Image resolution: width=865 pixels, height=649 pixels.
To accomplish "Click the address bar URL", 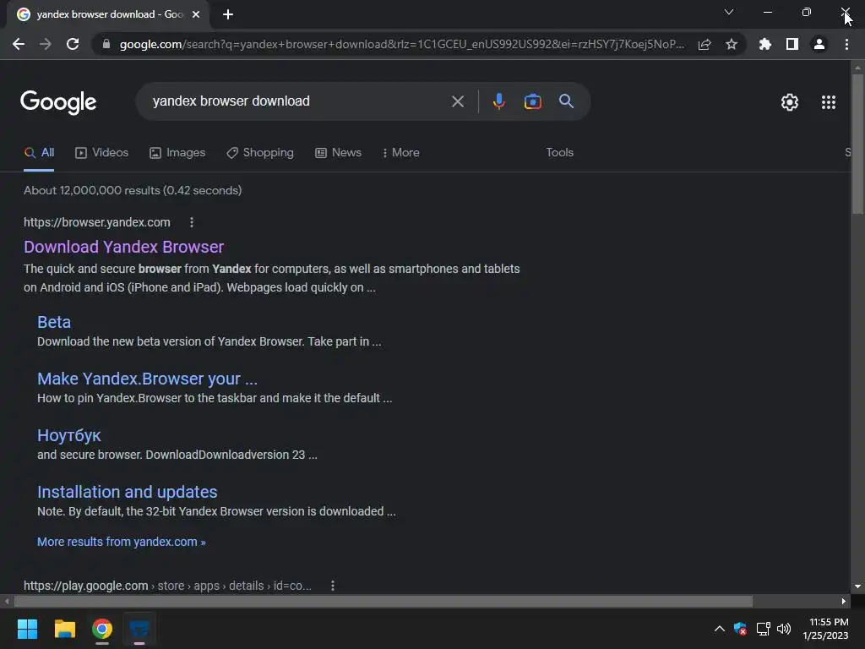I will 401,44.
